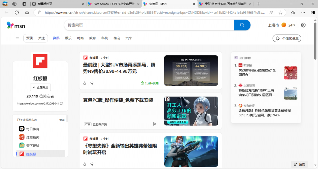Screen dimensions: 318x169
Task: Open the 娱乐 category
Action: click(68, 38)
